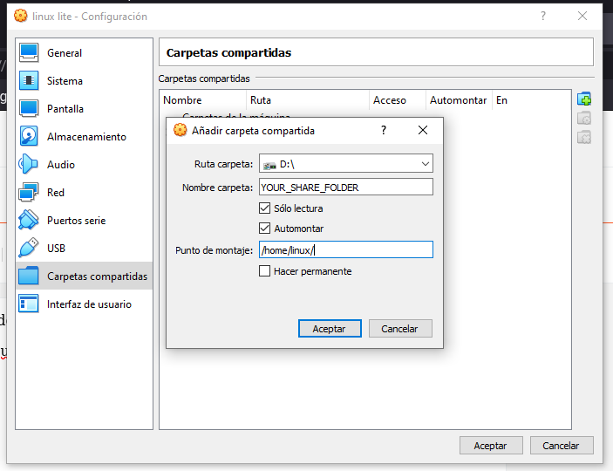Click Aceptar in the add folder dialog
Viewport: 613px width, 471px height.
pos(330,328)
